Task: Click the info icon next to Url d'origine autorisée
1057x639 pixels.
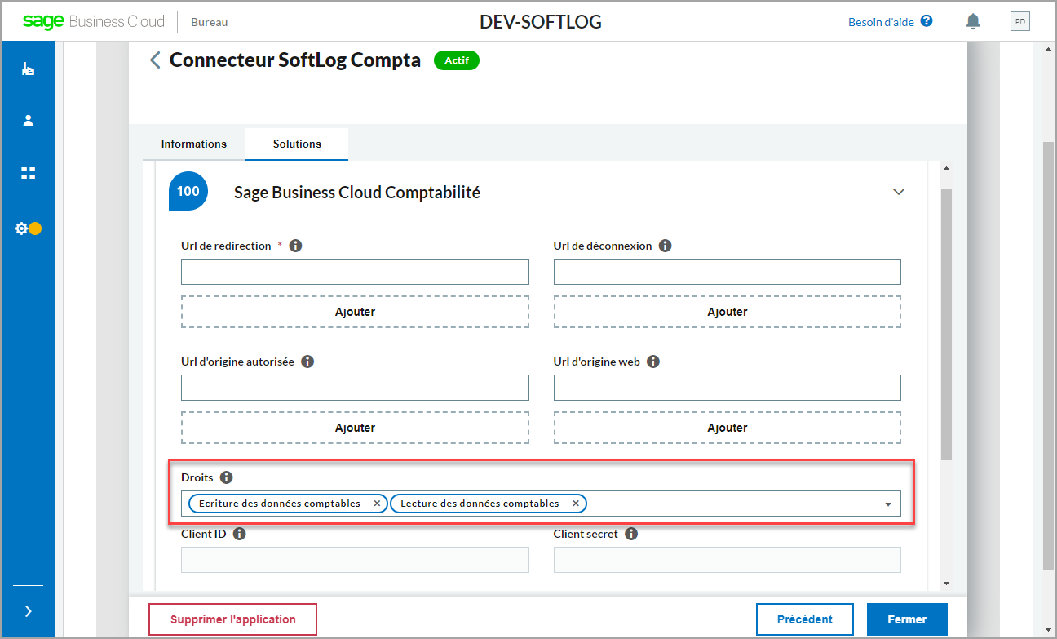Action: click(x=307, y=362)
